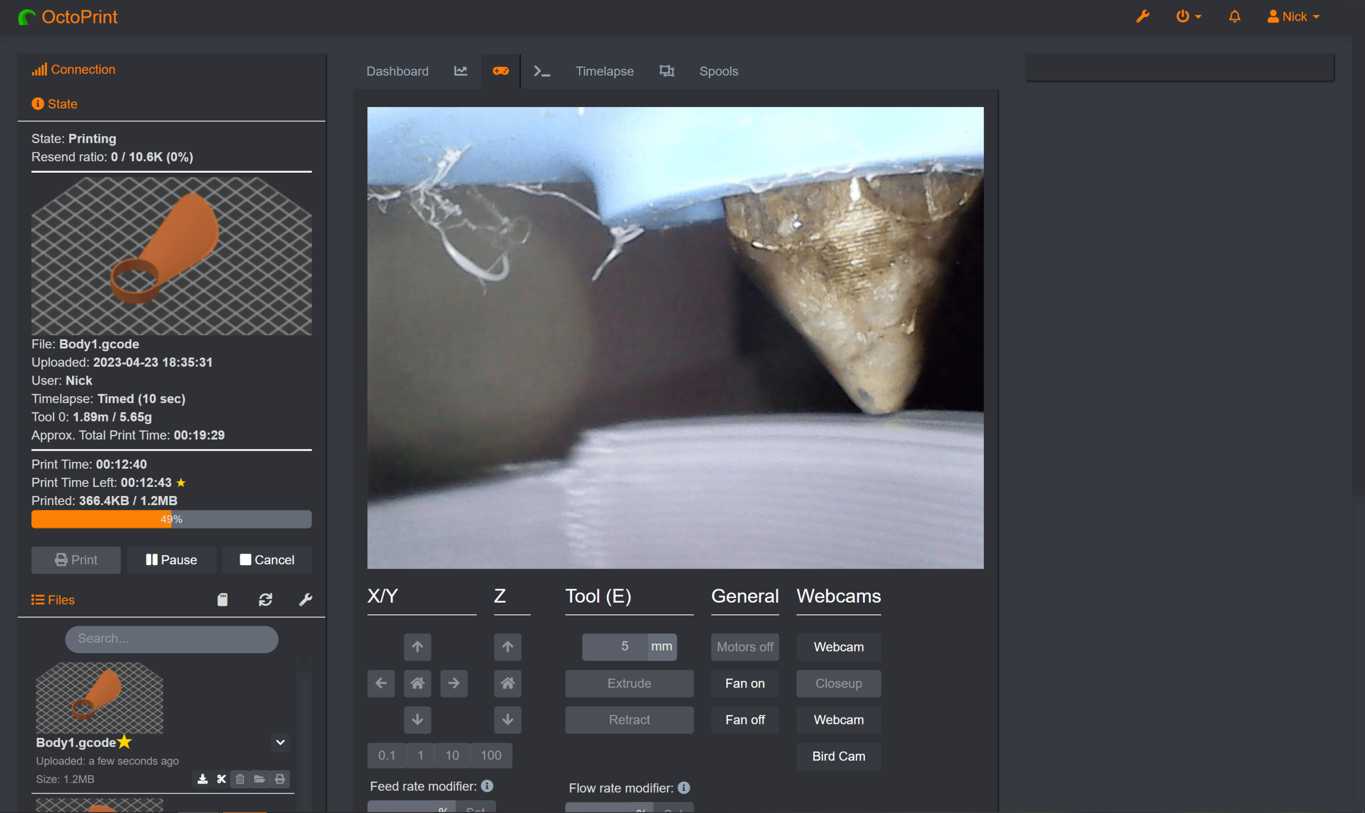Click the extrusion length field showing 5
This screenshot has height=813, width=1365.
click(x=615, y=647)
